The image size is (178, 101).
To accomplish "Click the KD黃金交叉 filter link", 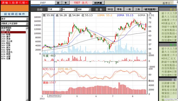I will coord(168,23).
